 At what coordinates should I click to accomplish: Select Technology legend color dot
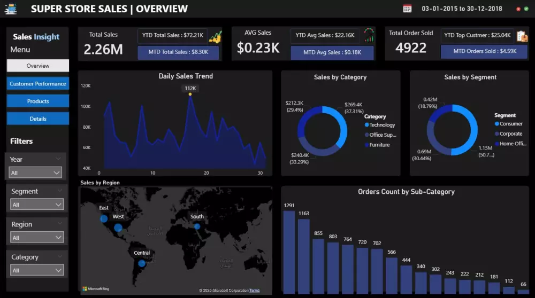point(367,125)
